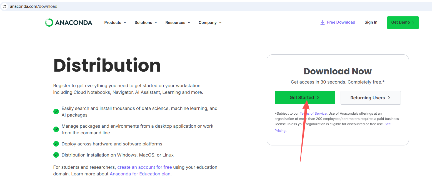Click 'Deploy across hardware and software platforms' text

112,144
